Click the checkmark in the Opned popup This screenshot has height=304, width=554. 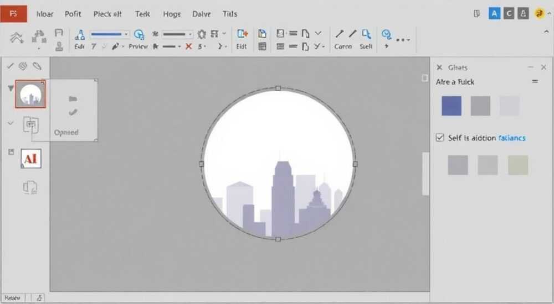tap(73, 112)
